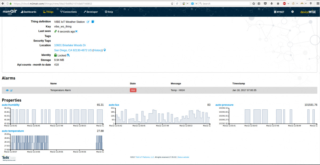Expand dropdown next to blue sync icon

tap(196, 4)
